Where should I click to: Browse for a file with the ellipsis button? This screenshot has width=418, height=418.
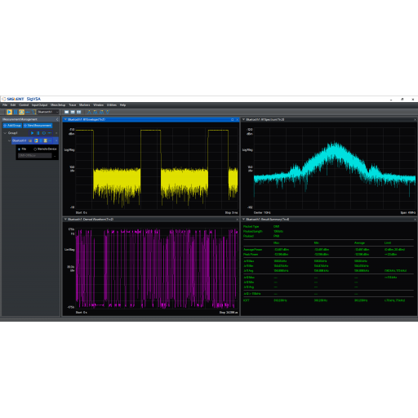click(x=55, y=156)
